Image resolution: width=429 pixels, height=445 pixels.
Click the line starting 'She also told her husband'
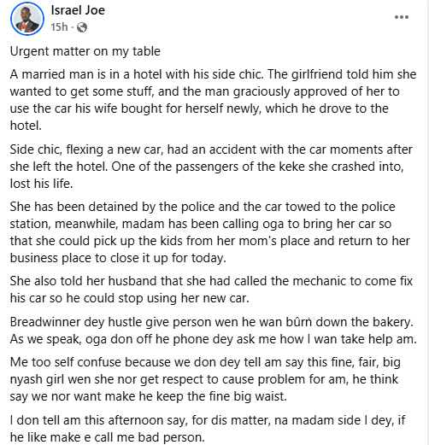click(x=211, y=281)
